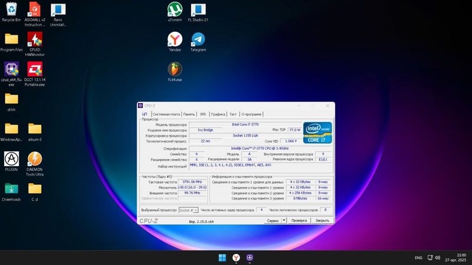Click the Проверка button
Screen dimensions: 472x265
click(x=299, y=220)
